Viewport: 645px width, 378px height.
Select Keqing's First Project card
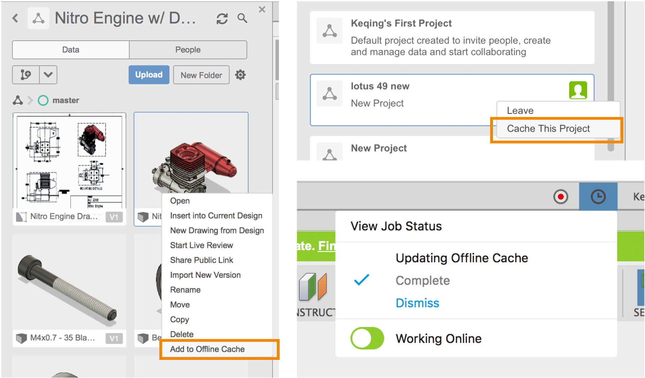(451, 38)
